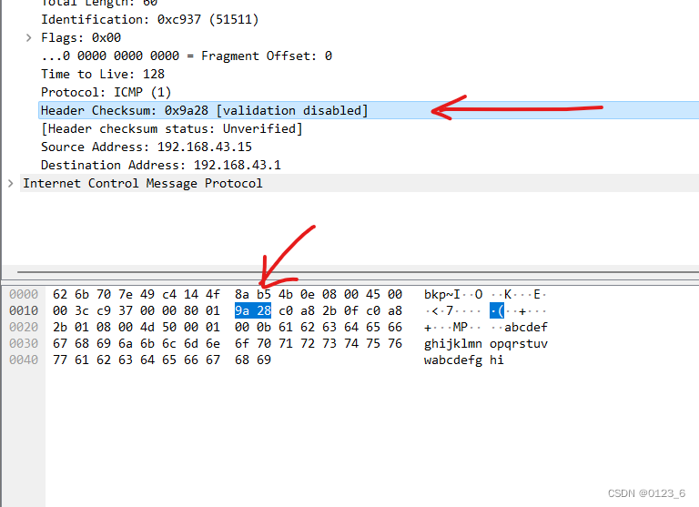This screenshot has width=699, height=507.
Task: Click hex offset 0020 label
Action: pos(24,328)
